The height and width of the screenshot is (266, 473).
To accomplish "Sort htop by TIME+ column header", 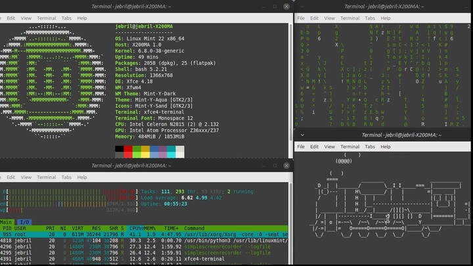I will click(171, 229).
